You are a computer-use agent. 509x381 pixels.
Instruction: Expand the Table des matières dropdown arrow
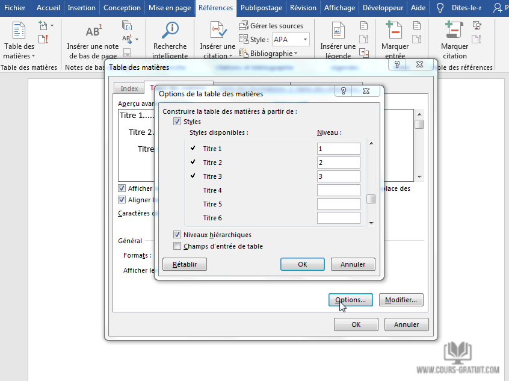33,56
